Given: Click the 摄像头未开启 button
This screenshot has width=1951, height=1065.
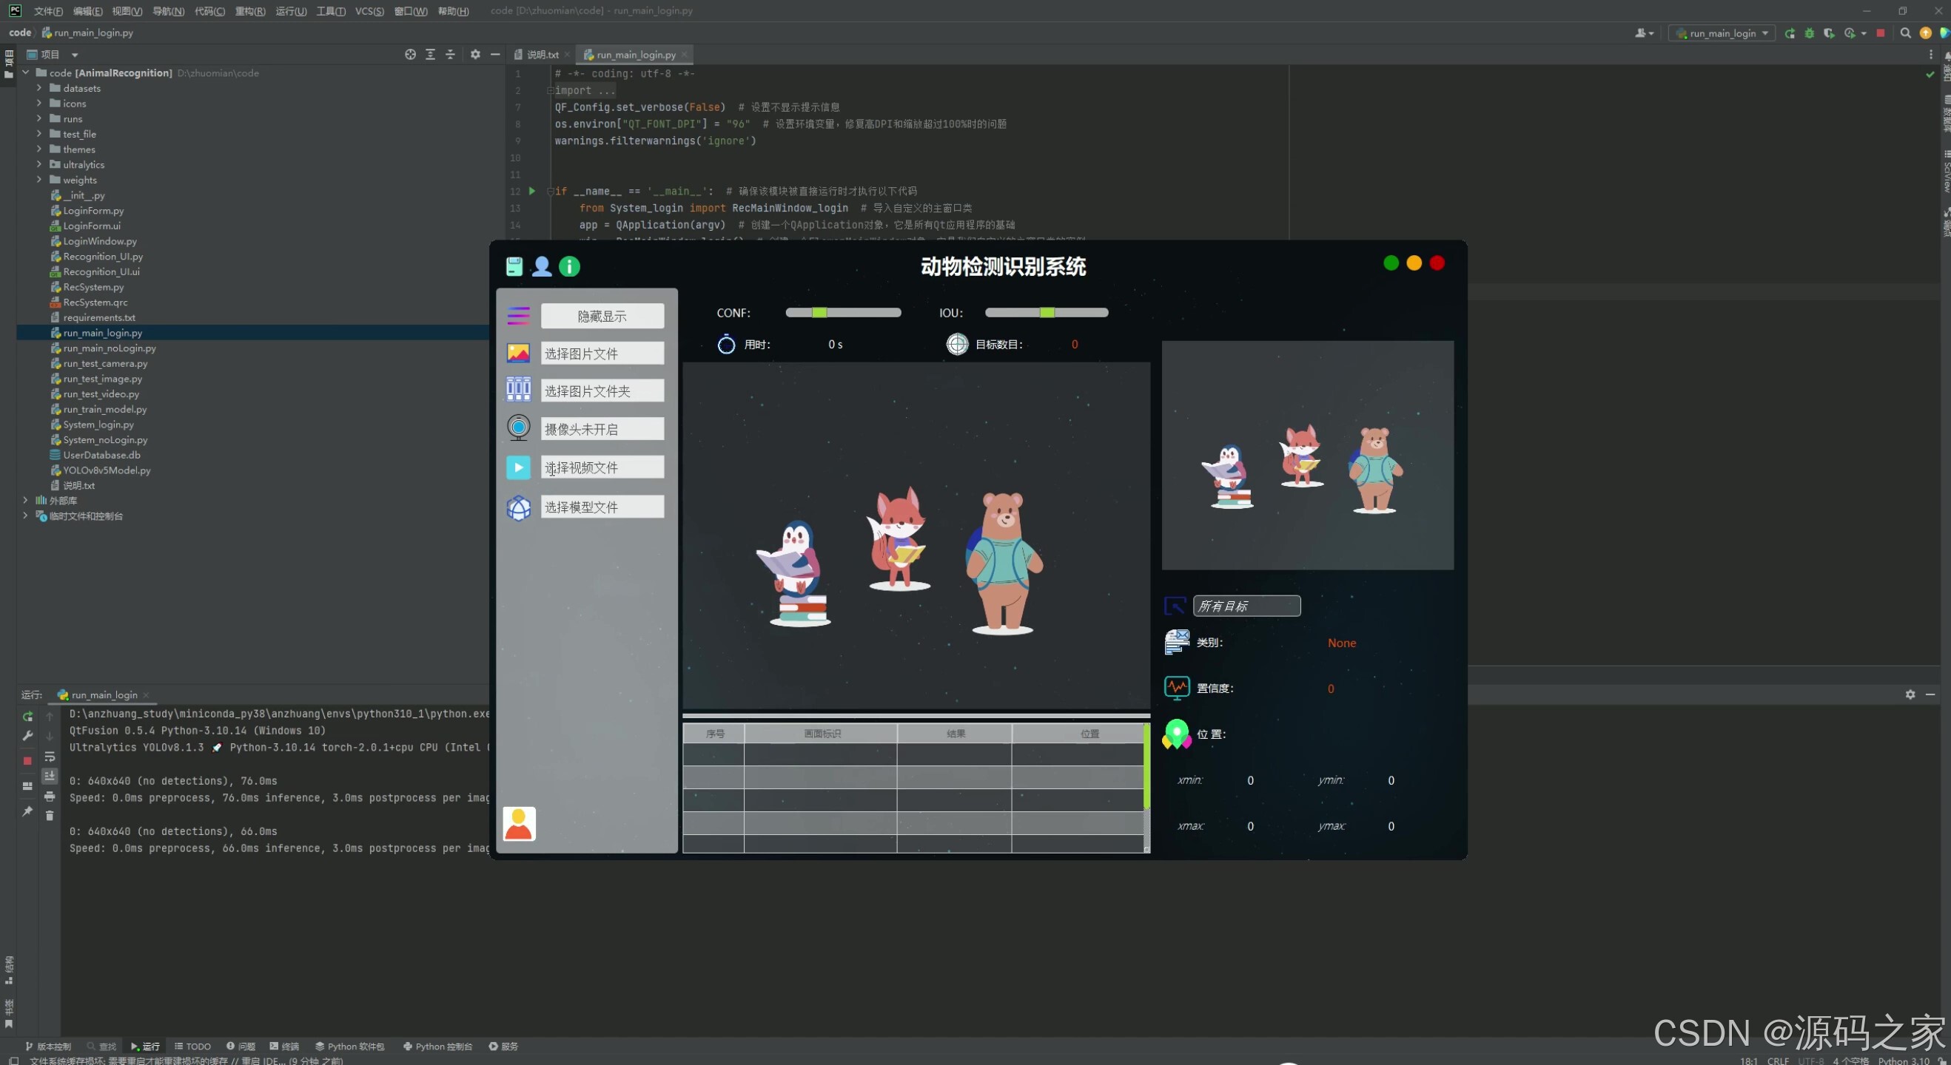Looking at the screenshot, I should point(602,429).
